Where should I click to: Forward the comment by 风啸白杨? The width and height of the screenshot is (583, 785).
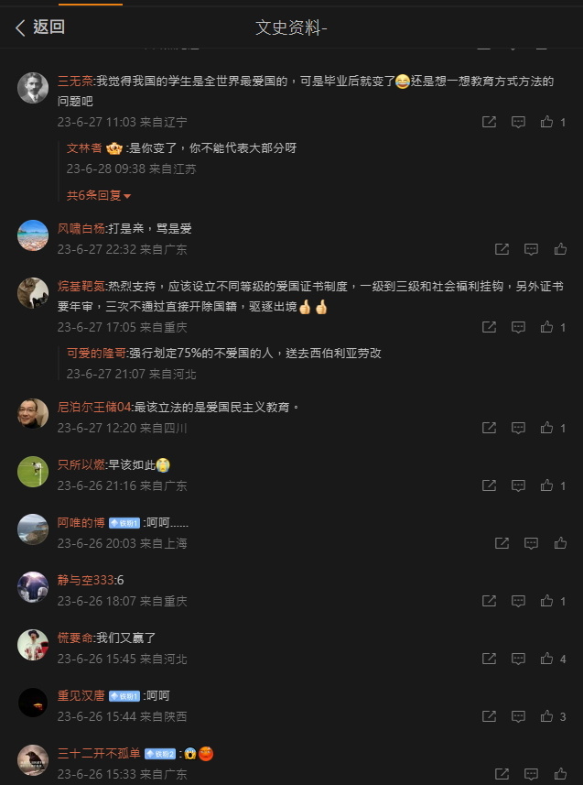(x=502, y=249)
